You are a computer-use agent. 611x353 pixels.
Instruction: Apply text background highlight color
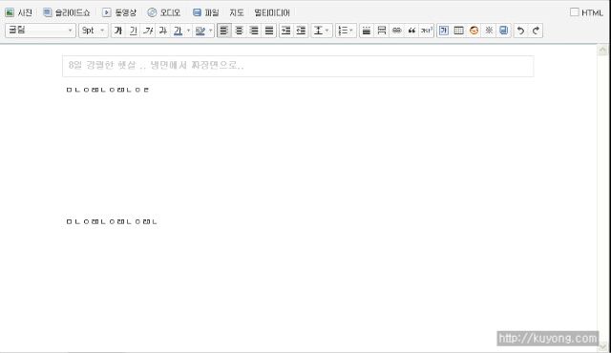point(200,31)
